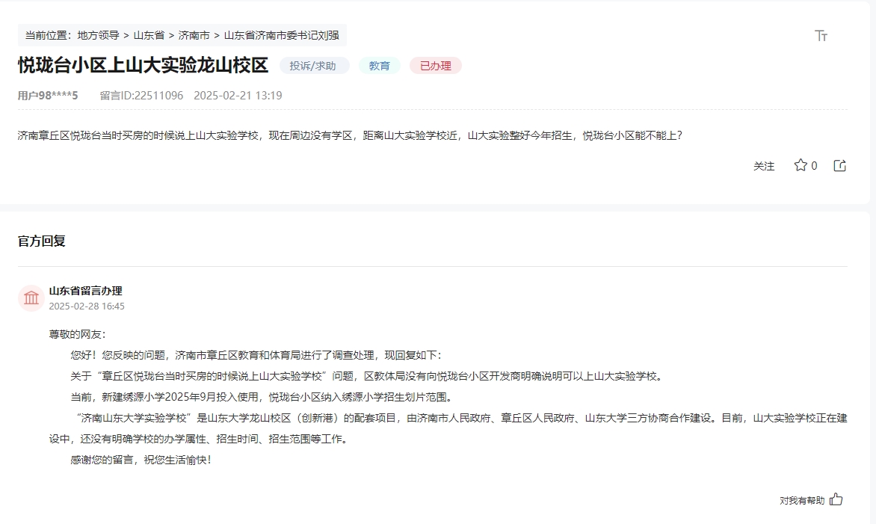Click favorite count 0 next to star
The image size is (876, 524).
point(814,166)
